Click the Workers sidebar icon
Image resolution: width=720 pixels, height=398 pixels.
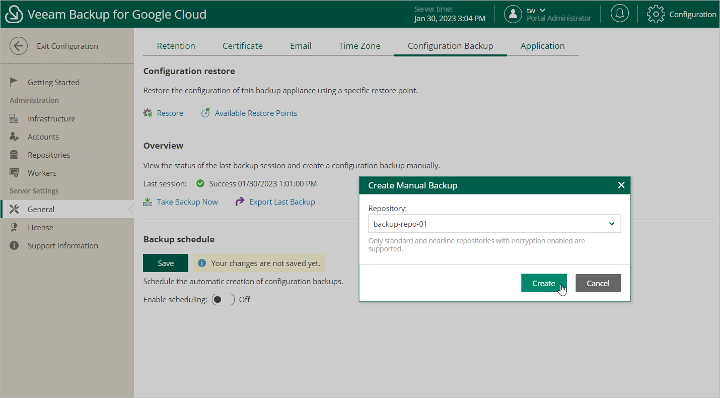point(14,173)
